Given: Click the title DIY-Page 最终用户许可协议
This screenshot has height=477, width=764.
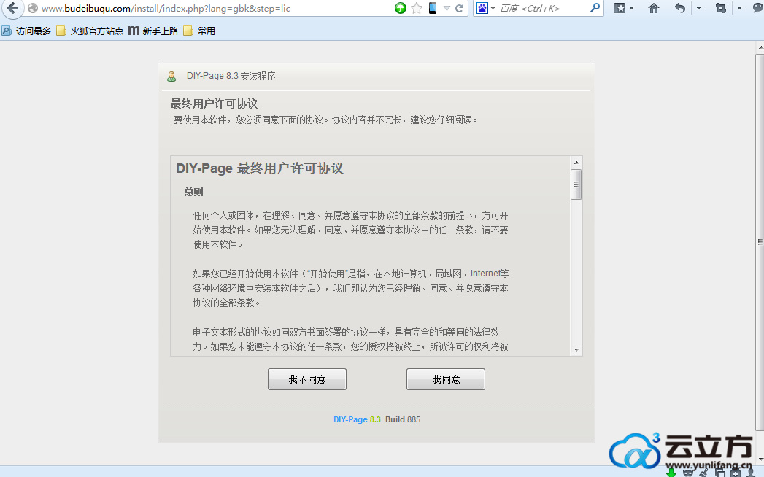Looking at the screenshot, I should click(260, 168).
